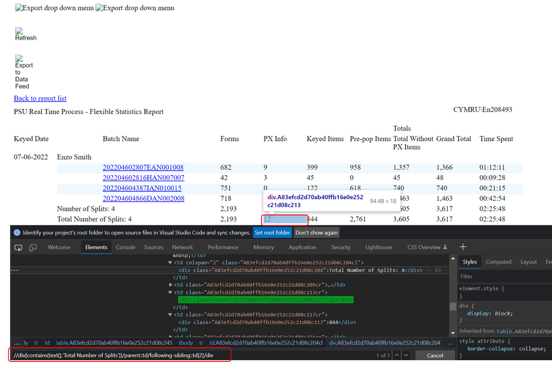The height and width of the screenshot is (368, 552).
Task: Follow the Back to report list link
Action: click(x=40, y=98)
